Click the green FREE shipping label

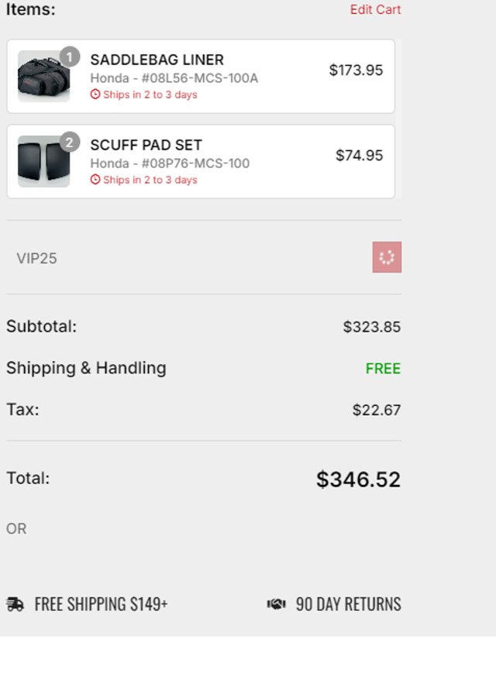coord(383,369)
